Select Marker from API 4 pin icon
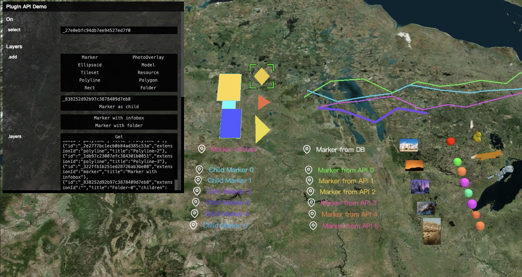 tap(312, 214)
